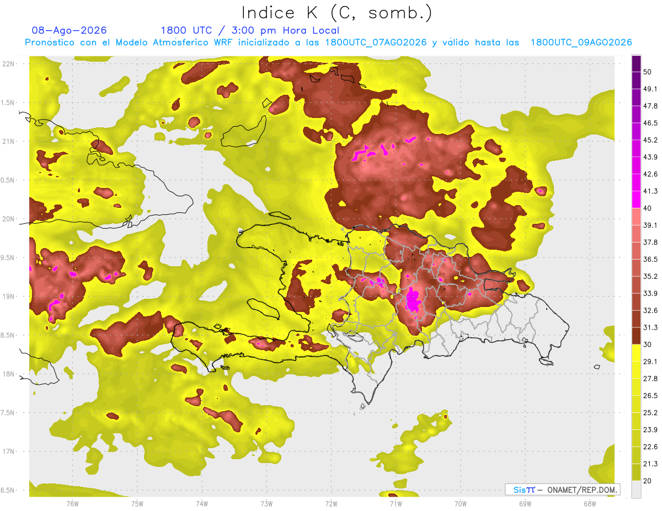Click the legend value "20" at the scale bottom
This screenshot has width=662, height=511.
click(648, 481)
